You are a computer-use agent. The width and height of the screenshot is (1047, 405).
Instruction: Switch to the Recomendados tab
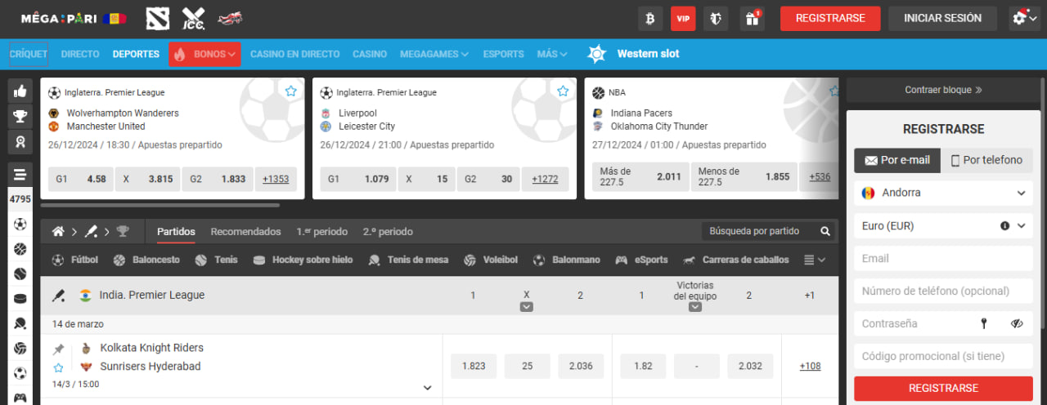[x=245, y=232]
